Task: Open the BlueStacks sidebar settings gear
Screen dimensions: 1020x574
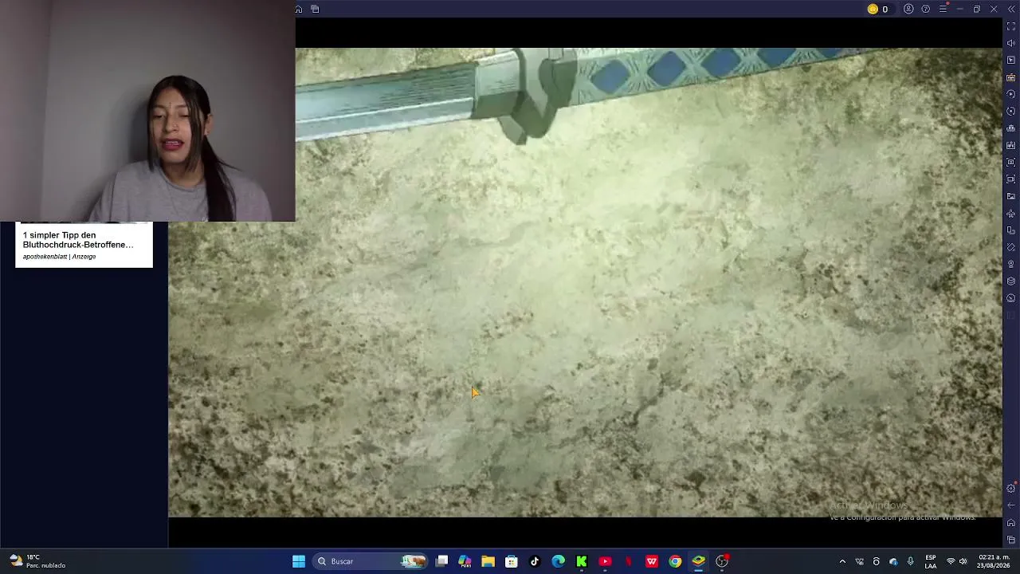Action: (x=1011, y=488)
